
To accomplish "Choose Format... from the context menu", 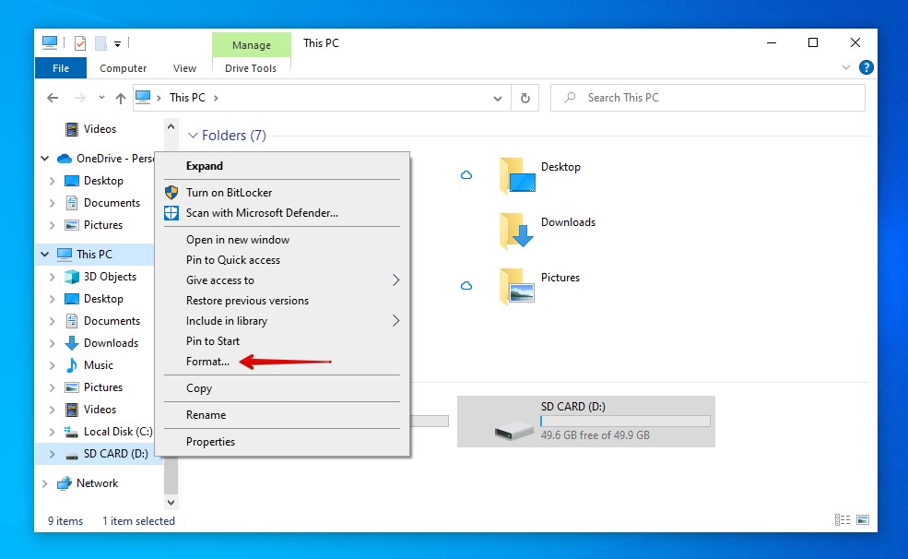I will pos(208,362).
